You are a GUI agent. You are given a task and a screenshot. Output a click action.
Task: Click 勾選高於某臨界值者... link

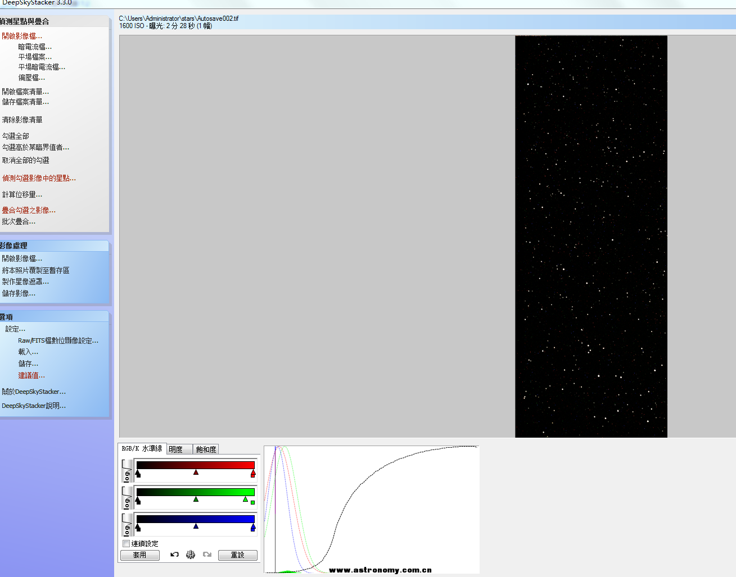click(x=35, y=147)
